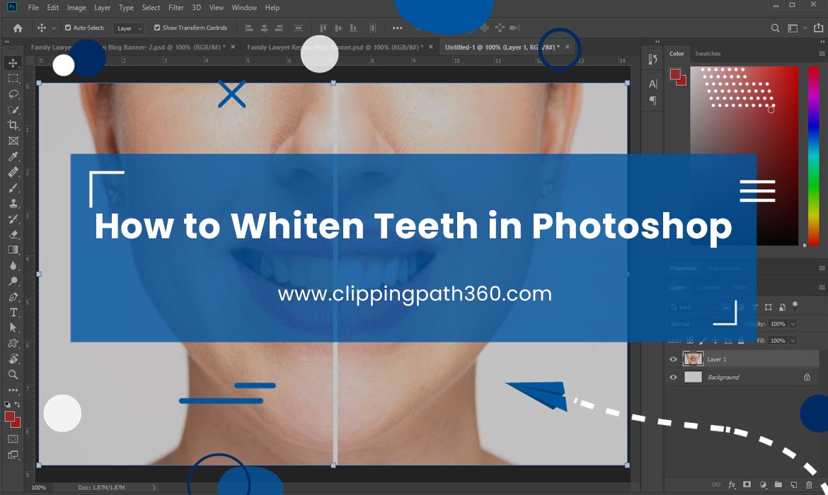Switch to the Swatches tab

pyautogui.click(x=708, y=54)
